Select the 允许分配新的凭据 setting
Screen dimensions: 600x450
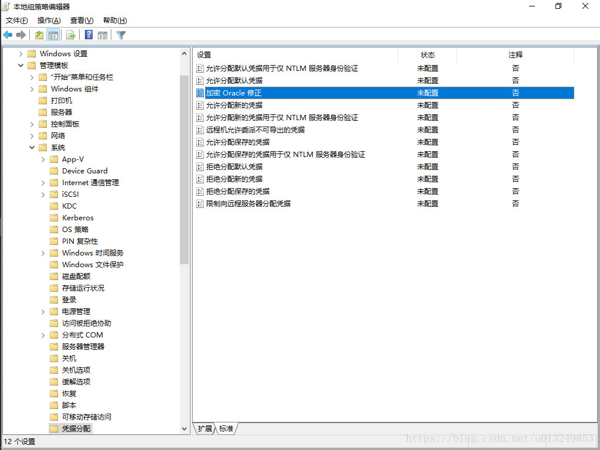pos(234,105)
